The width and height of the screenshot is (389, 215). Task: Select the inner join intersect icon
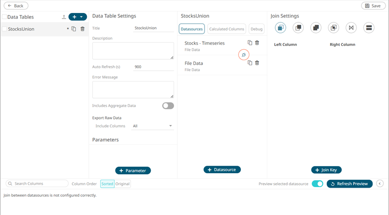pyautogui.click(x=334, y=28)
